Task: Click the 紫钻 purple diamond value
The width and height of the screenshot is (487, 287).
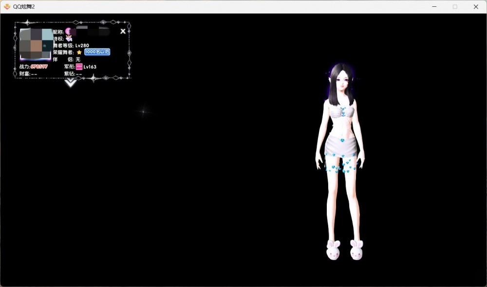Action: [x=79, y=74]
